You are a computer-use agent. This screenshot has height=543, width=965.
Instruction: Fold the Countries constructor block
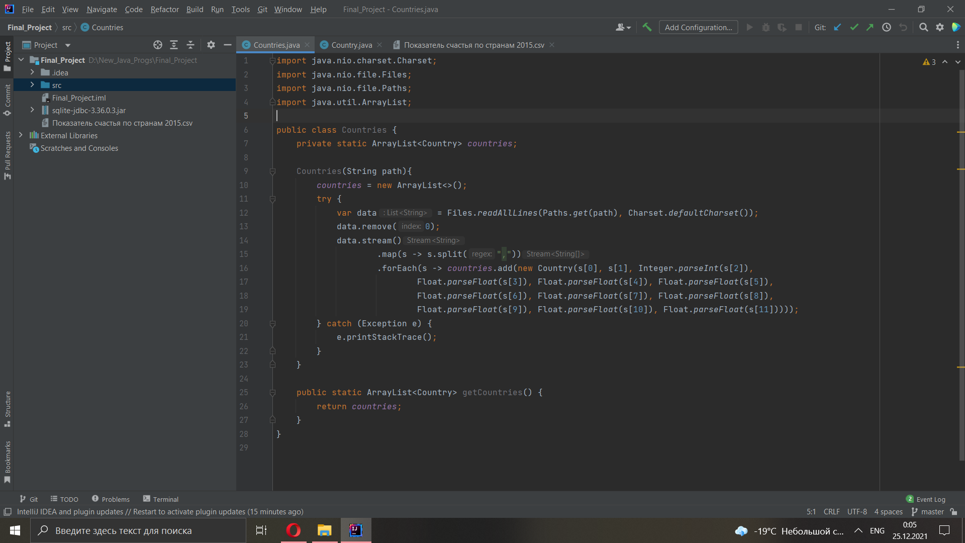[272, 171]
